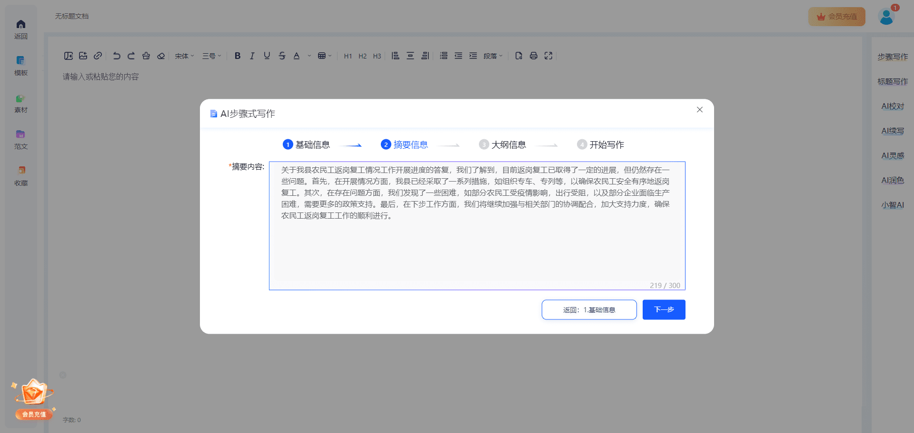
Task: Click the insert link toolbar icon
Action: pyautogui.click(x=98, y=56)
